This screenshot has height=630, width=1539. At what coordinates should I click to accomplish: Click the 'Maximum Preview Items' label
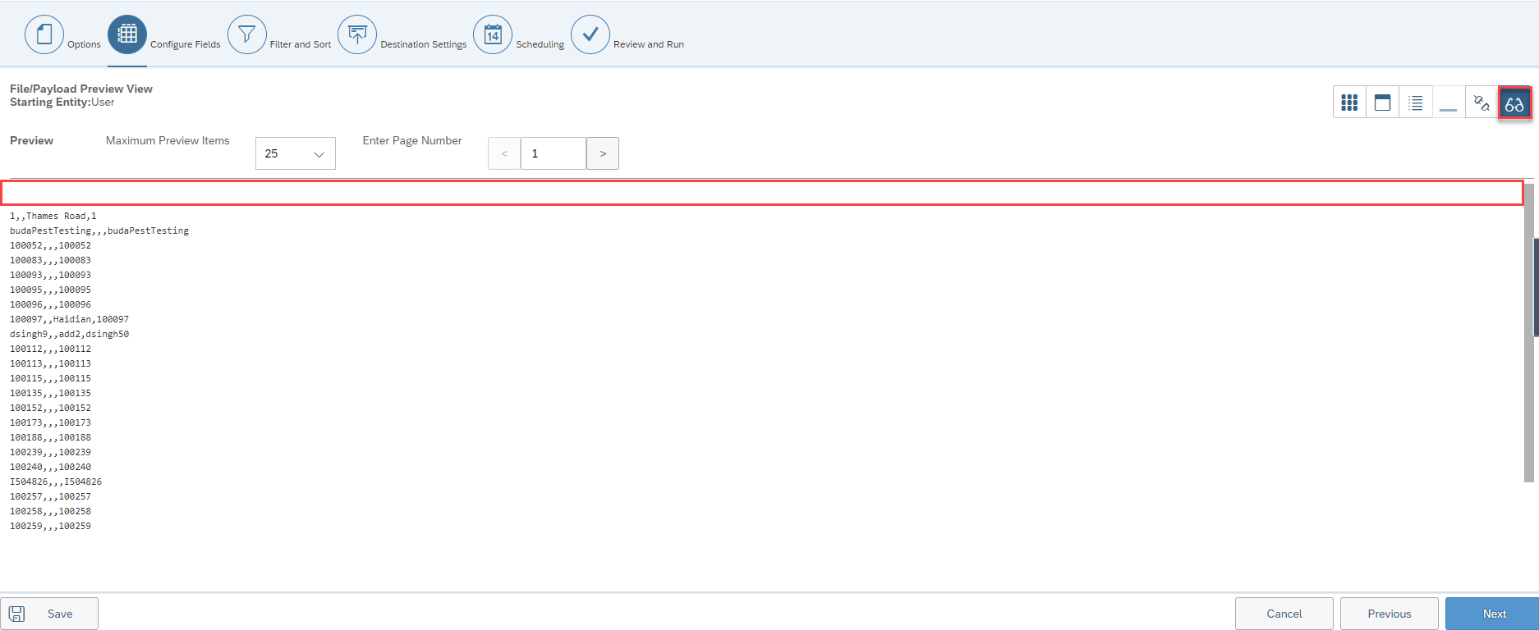point(168,140)
